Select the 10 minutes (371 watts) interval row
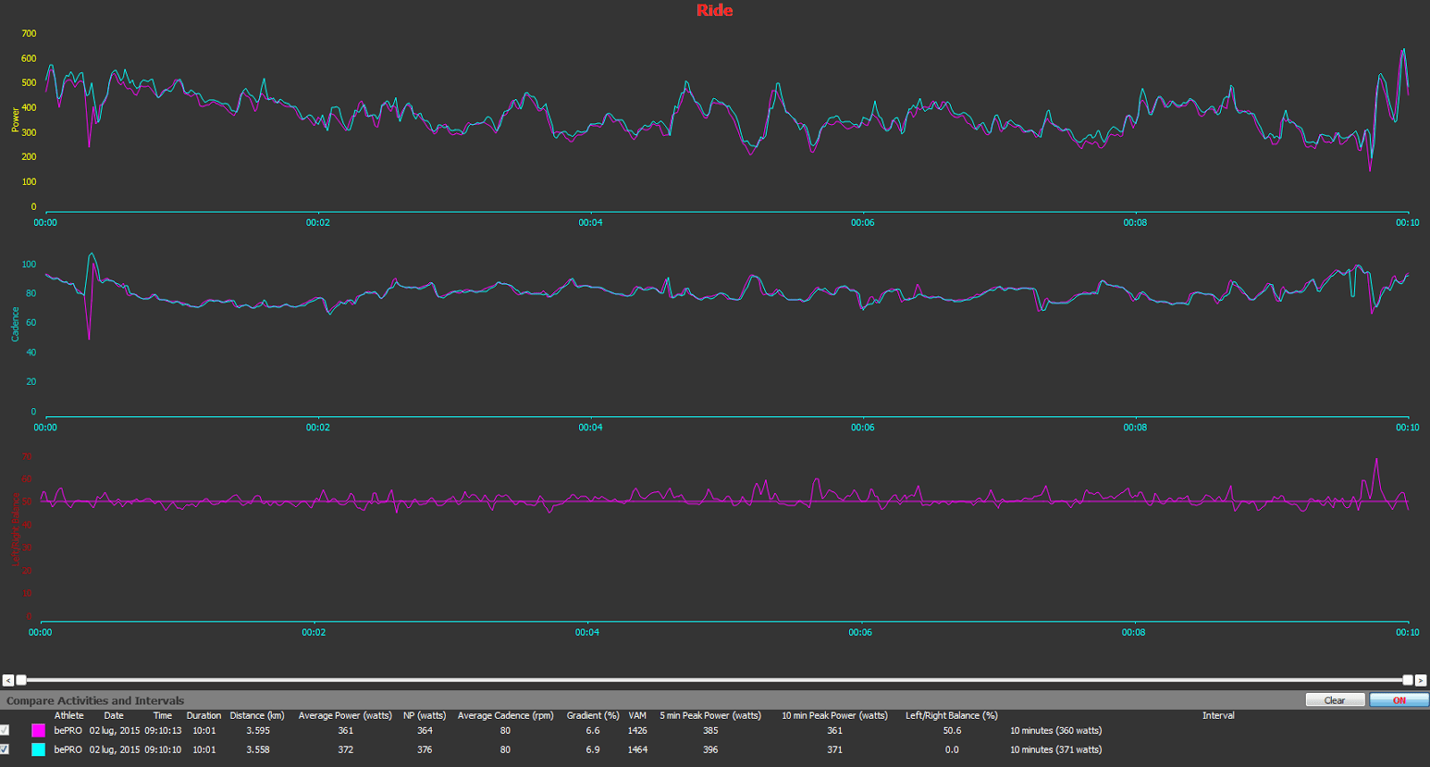Viewport: 1430px width, 767px height. (x=1056, y=749)
